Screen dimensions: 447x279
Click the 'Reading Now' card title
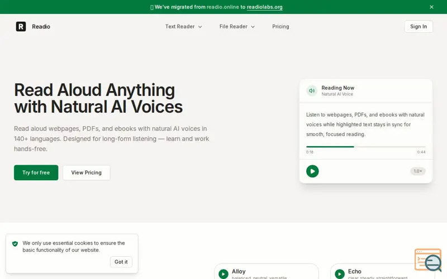[x=338, y=88]
